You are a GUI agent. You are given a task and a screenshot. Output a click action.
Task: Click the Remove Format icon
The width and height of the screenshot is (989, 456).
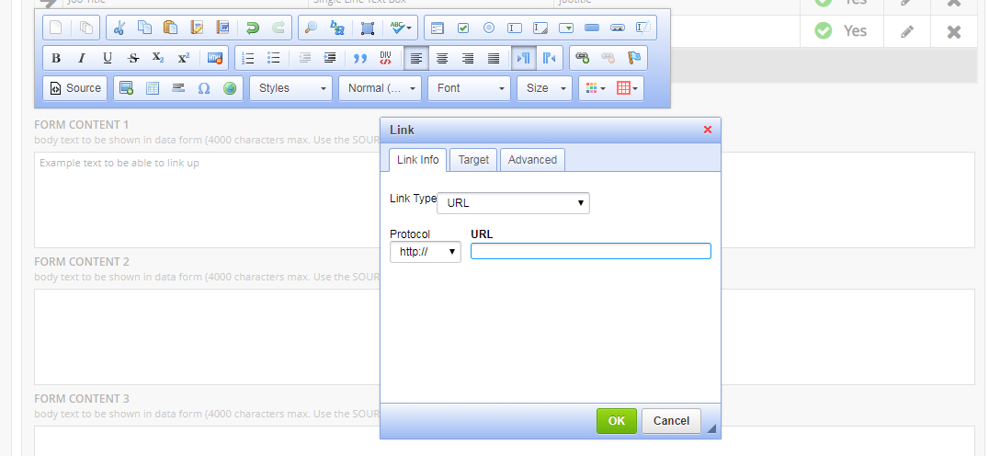coord(215,58)
